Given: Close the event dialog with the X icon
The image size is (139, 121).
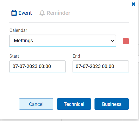Looking at the screenshot, I should [134, 4].
